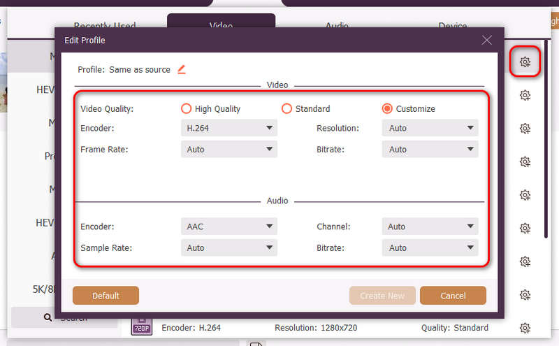
Task: Click the pencil icon to rename profile
Action: pyautogui.click(x=182, y=69)
